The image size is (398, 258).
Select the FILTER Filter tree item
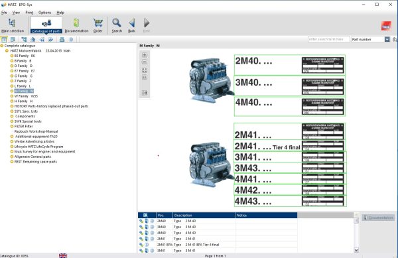click(23, 126)
